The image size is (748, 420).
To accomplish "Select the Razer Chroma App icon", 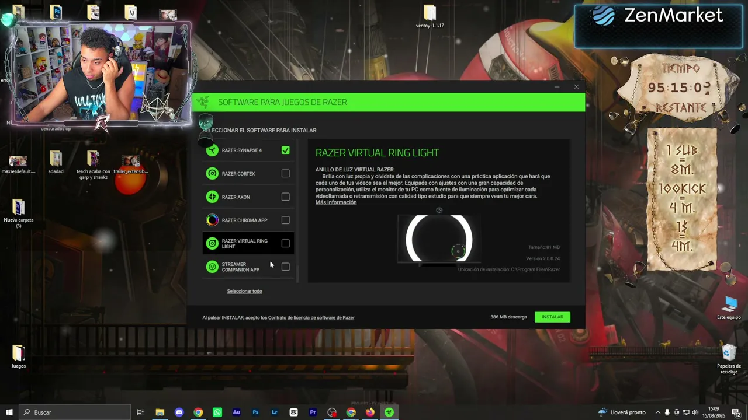I will click(x=212, y=220).
